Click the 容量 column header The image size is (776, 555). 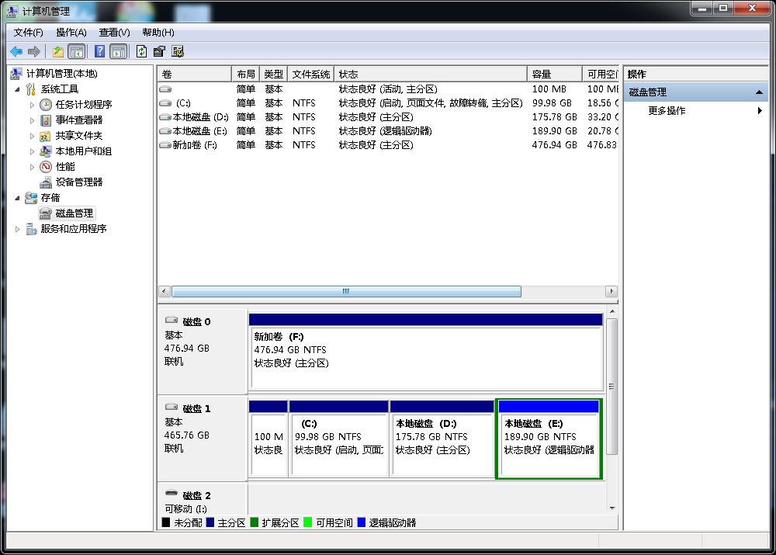(x=554, y=74)
